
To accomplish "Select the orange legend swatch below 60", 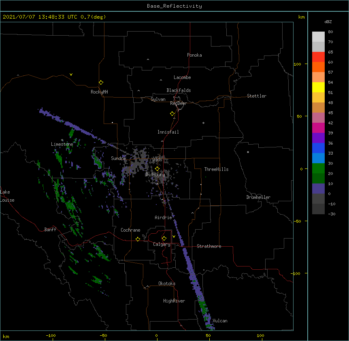I will pyautogui.click(x=318, y=67).
